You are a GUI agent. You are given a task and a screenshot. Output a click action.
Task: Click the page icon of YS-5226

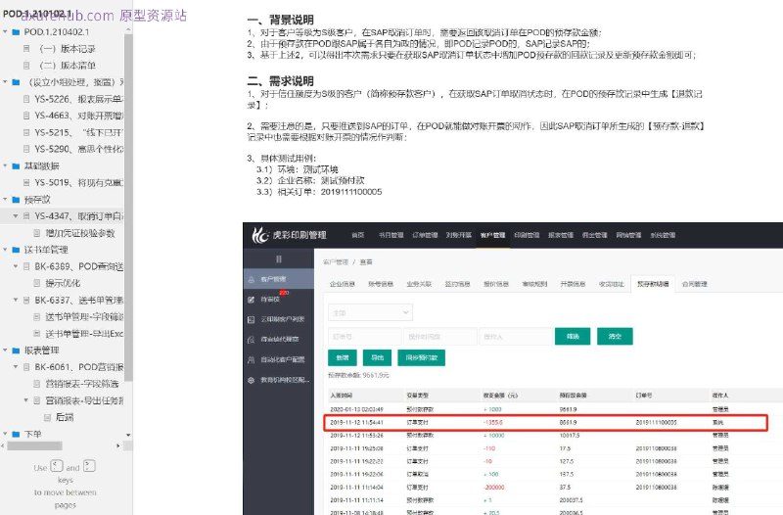tap(26, 99)
